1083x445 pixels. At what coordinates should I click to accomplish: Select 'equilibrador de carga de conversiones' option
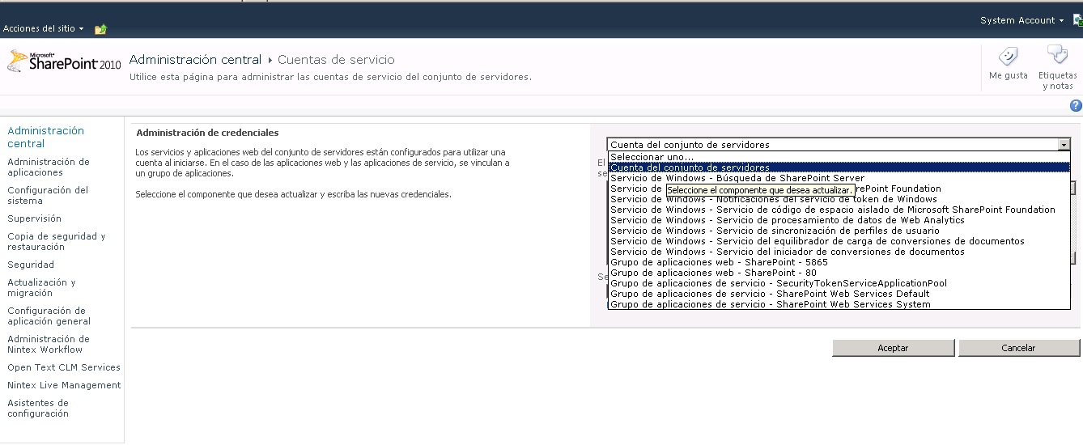[839, 241]
